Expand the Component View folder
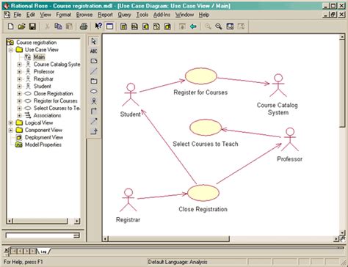Screen dimensions: 348x267 [x=11, y=130]
